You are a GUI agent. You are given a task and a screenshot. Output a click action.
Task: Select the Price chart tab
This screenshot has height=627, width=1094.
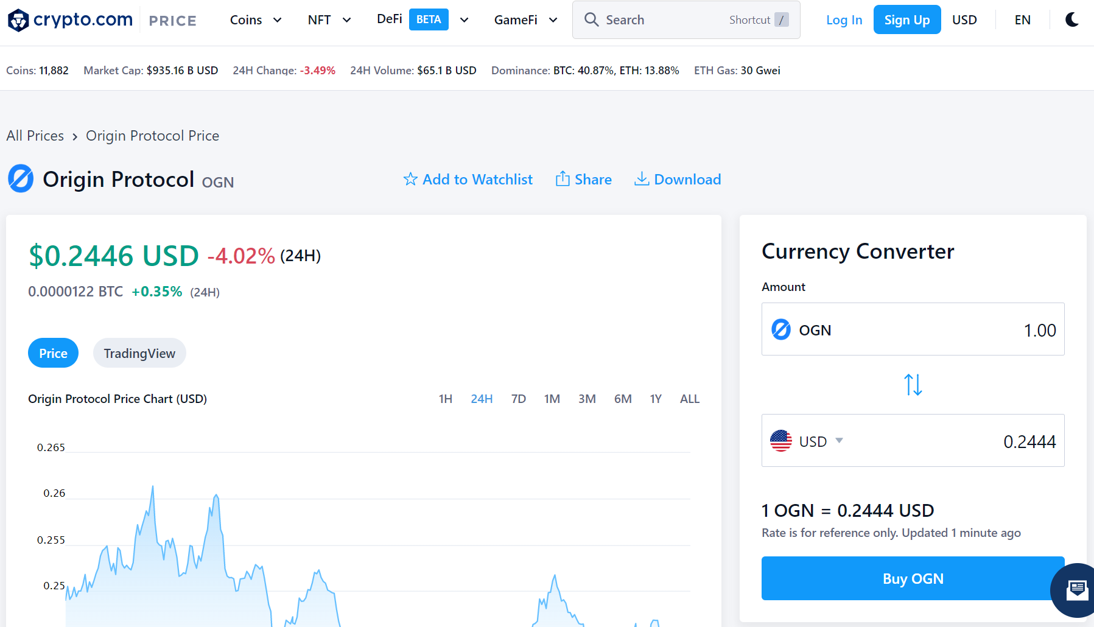click(53, 353)
